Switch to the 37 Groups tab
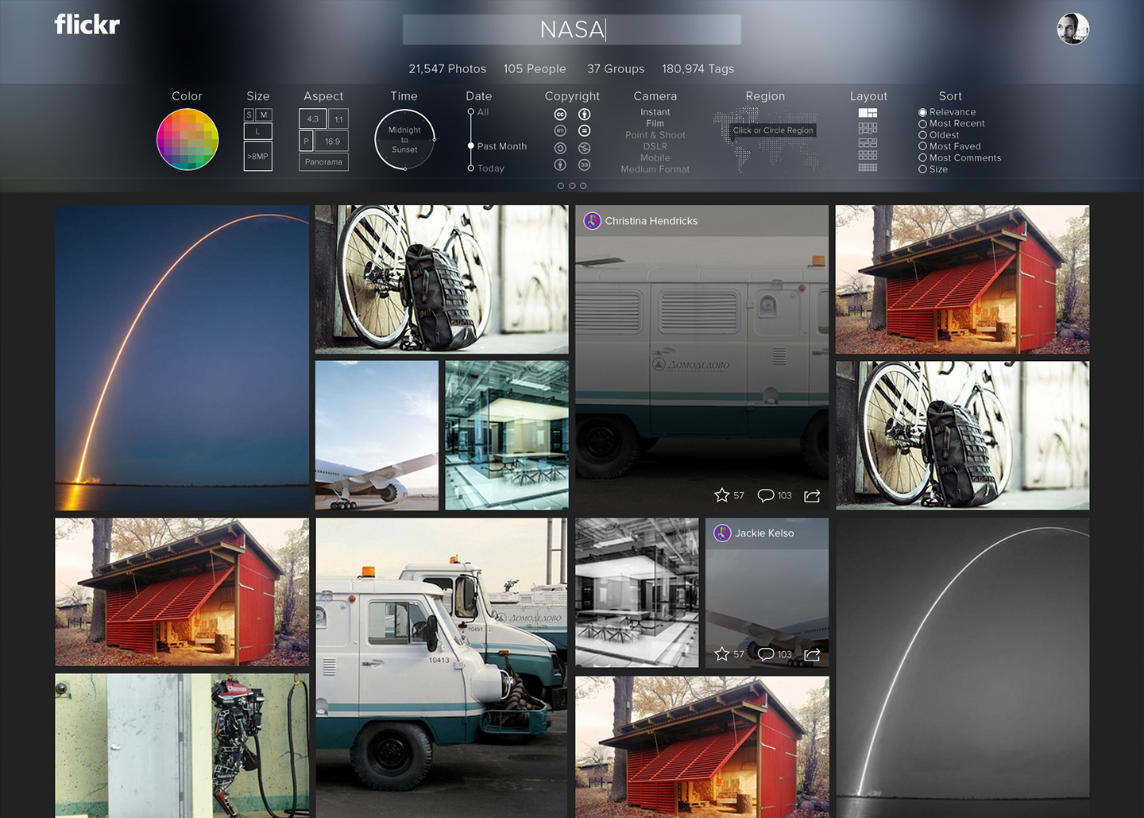The height and width of the screenshot is (818, 1144). coord(616,69)
